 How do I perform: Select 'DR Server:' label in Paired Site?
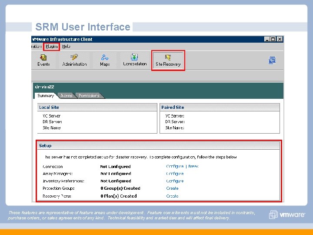coord(175,122)
